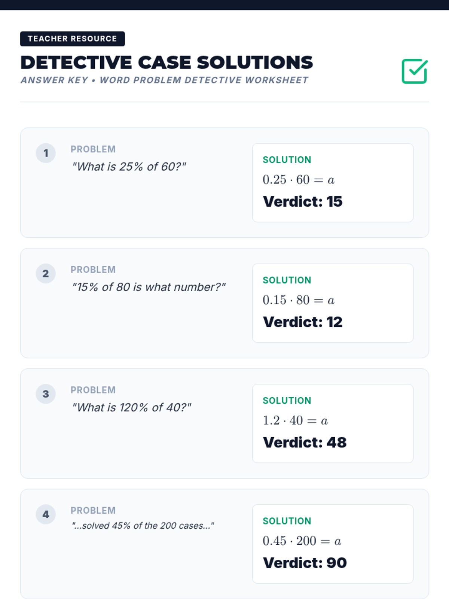Viewport: 449px width, 599px height.
Task: Click the number 3 problem badge
Action: (x=46, y=394)
